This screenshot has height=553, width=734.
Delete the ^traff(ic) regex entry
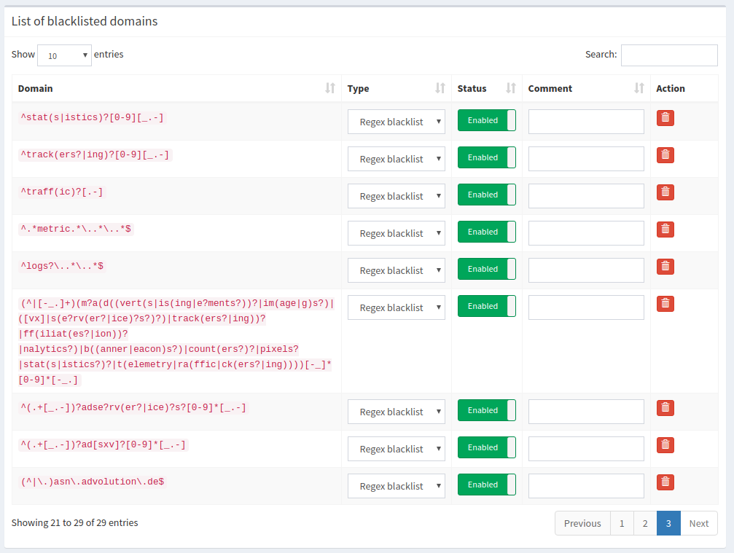click(x=665, y=192)
